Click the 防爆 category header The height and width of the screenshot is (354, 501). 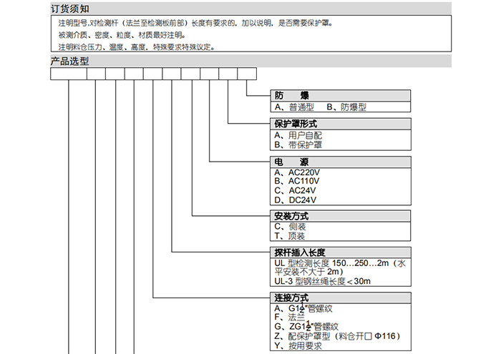point(291,96)
